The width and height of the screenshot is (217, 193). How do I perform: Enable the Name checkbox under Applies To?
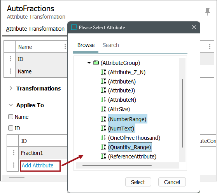10,117
